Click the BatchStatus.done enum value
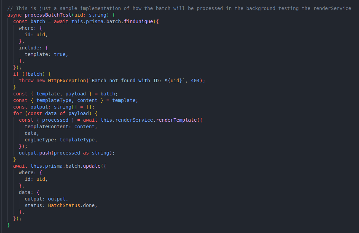 point(72,205)
